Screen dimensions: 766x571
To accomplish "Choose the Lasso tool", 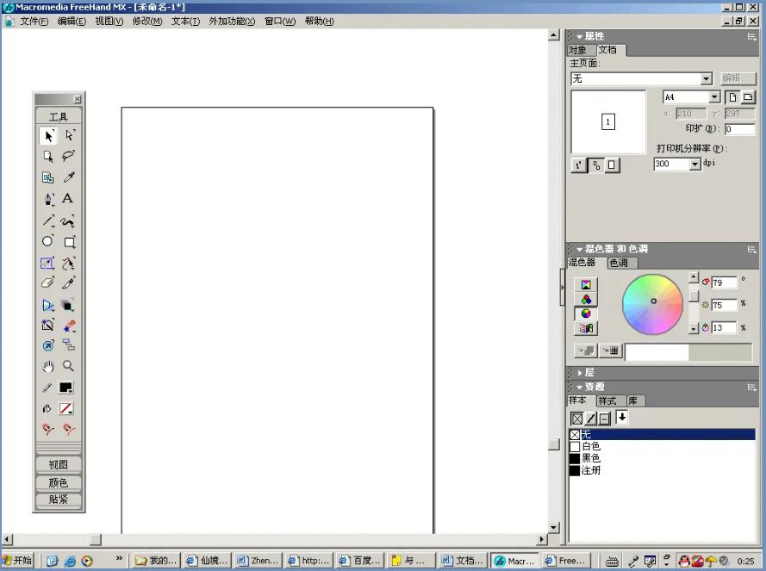I will [x=68, y=156].
